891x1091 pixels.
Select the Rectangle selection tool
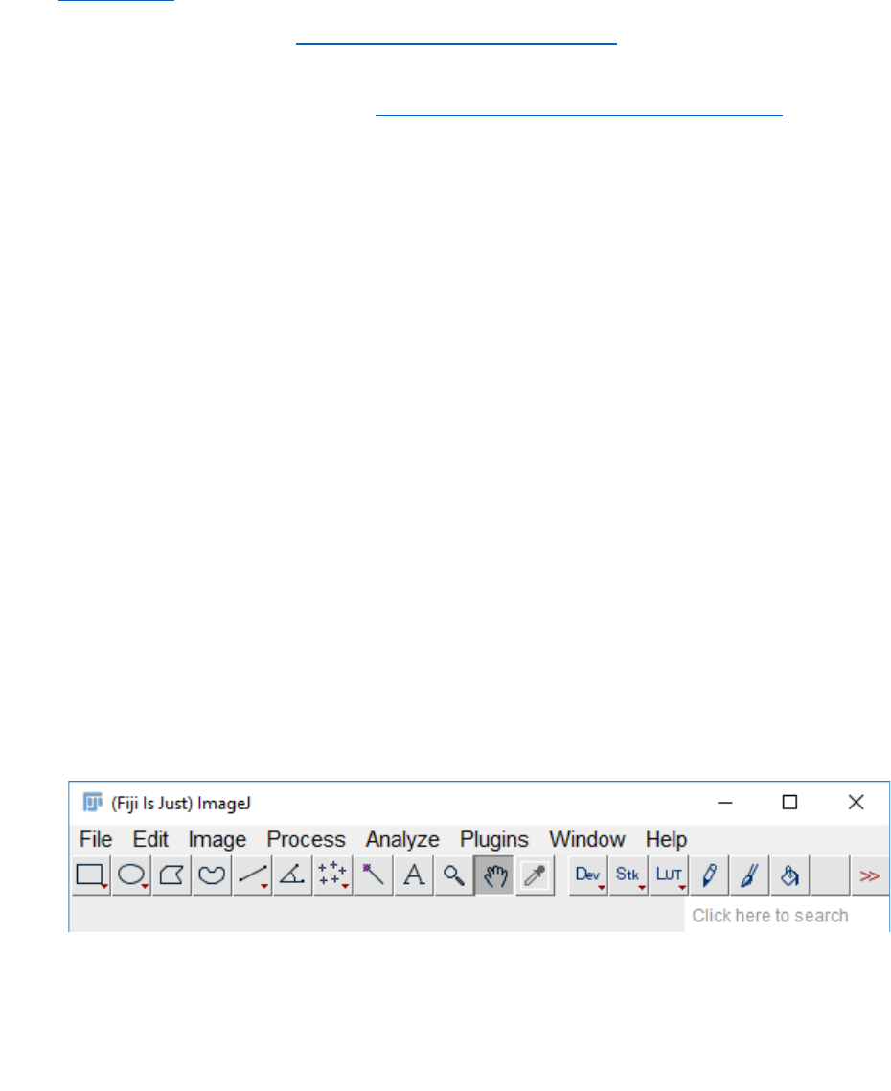click(x=91, y=875)
